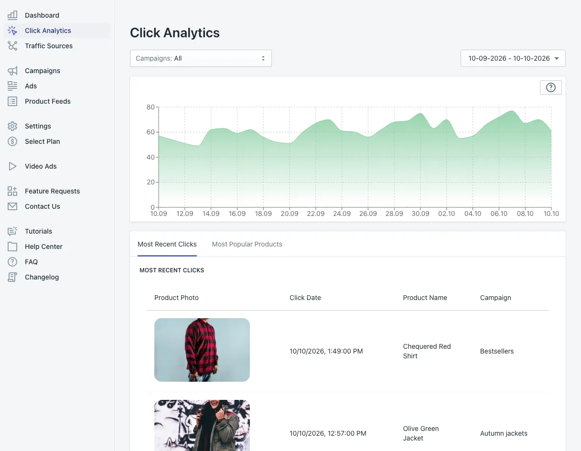Click the Chequered Red Shirt product name

tap(427, 351)
